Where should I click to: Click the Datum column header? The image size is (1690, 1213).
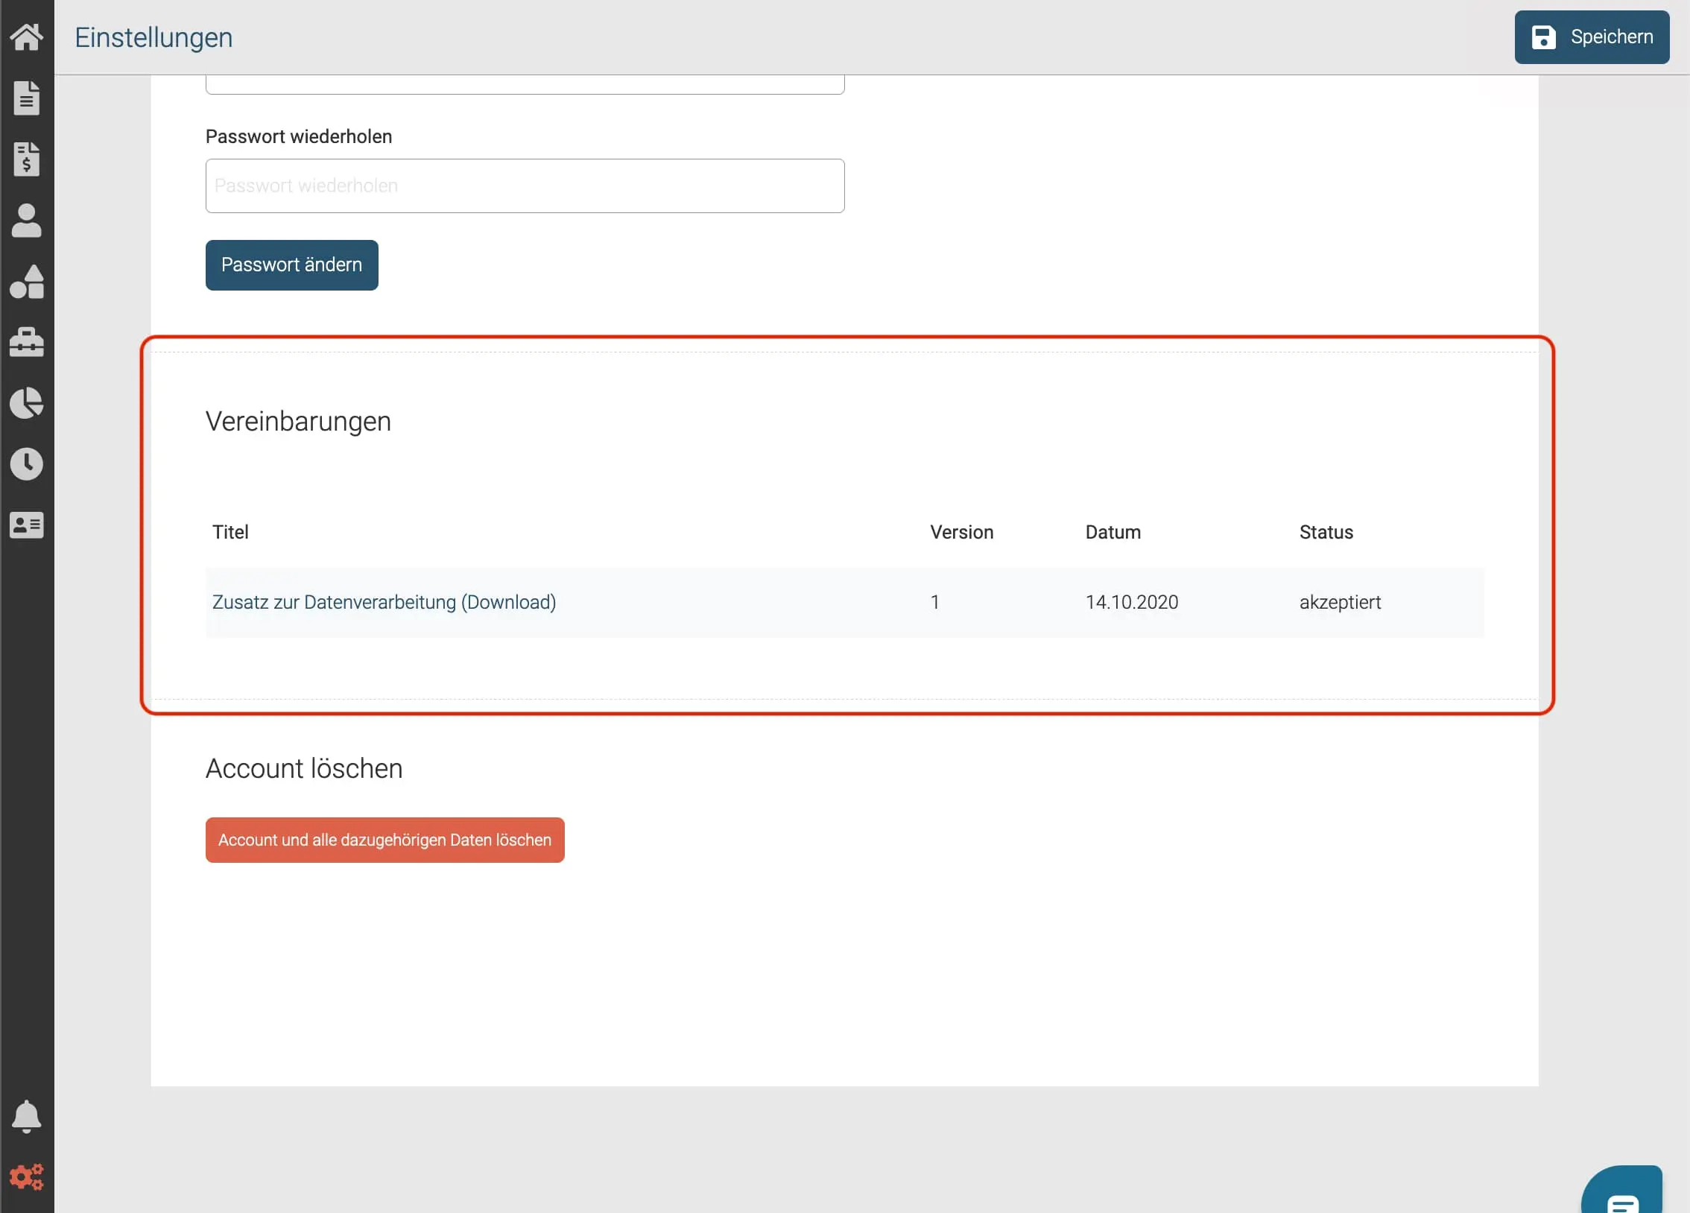tap(1113, 532)
